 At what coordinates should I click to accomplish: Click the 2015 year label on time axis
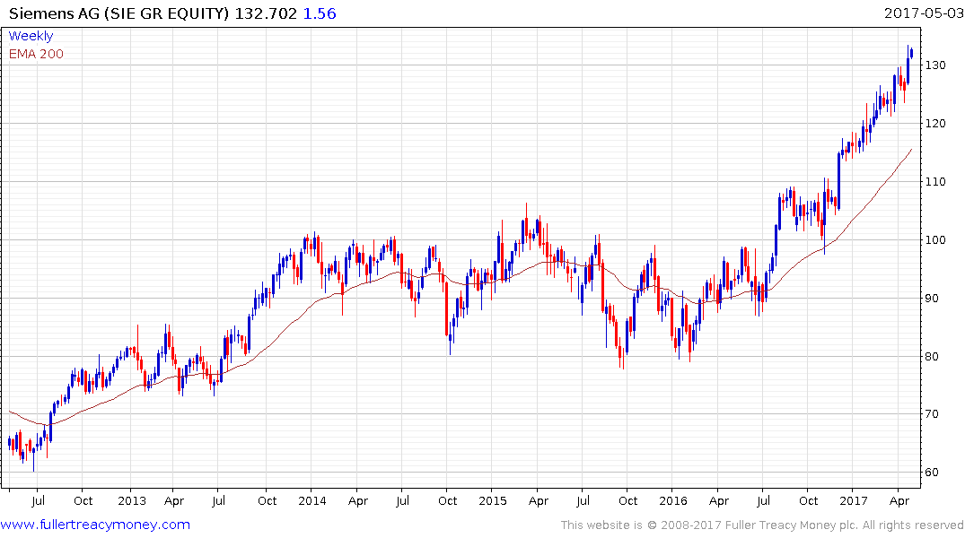[x=492, y=500]
